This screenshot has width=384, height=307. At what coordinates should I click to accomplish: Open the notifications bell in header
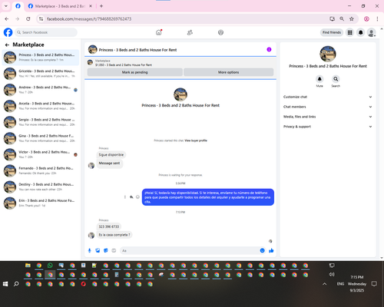(360, 32)
